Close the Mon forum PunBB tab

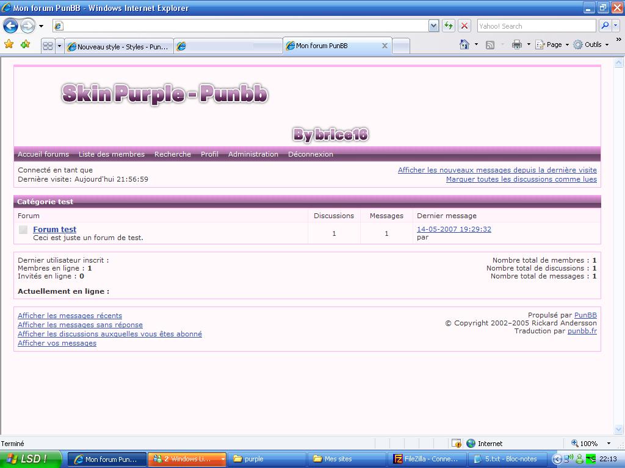click(x=385, y=46)
